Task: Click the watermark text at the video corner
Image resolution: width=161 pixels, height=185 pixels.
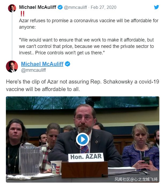Action: coord(136,179)
